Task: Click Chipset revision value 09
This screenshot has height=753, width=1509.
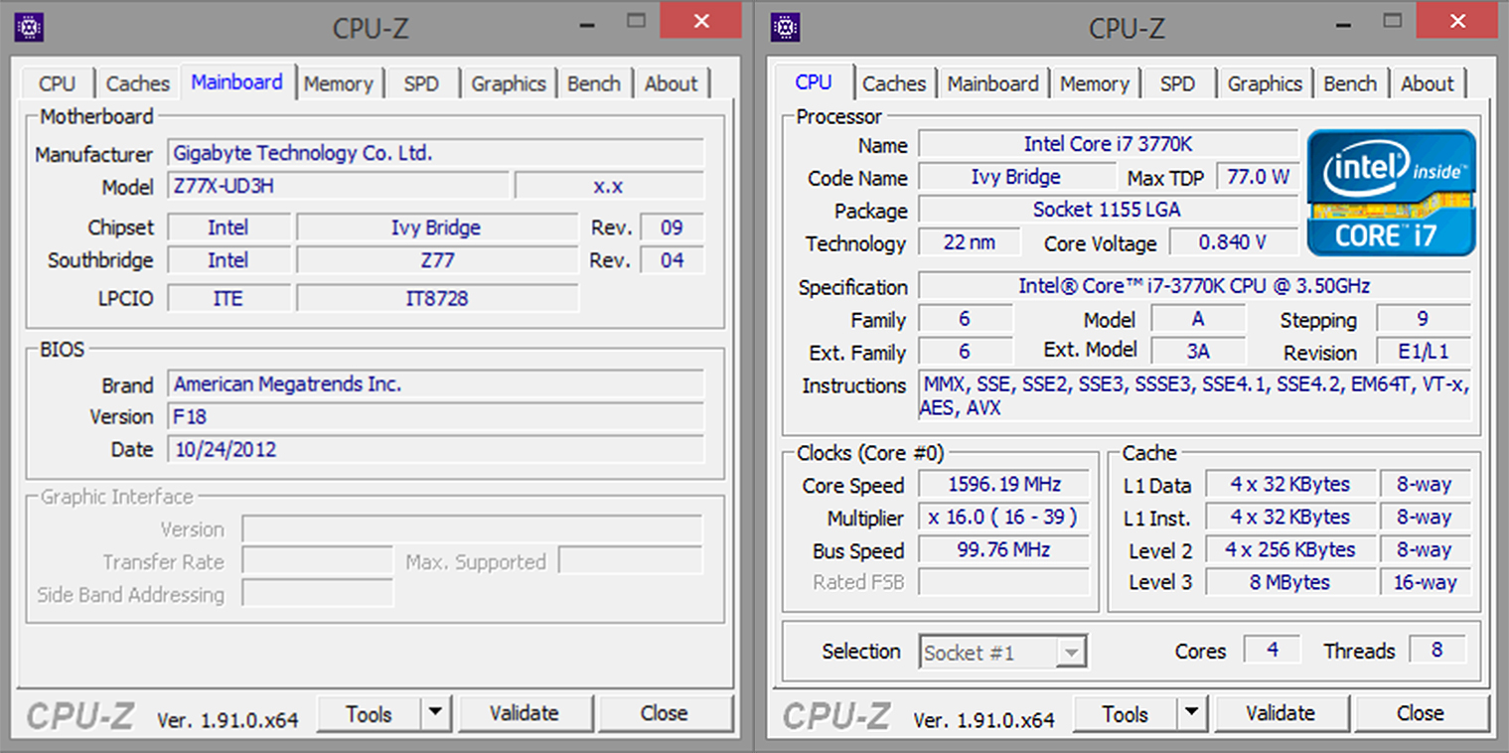Action: click(x=672, y=227)
